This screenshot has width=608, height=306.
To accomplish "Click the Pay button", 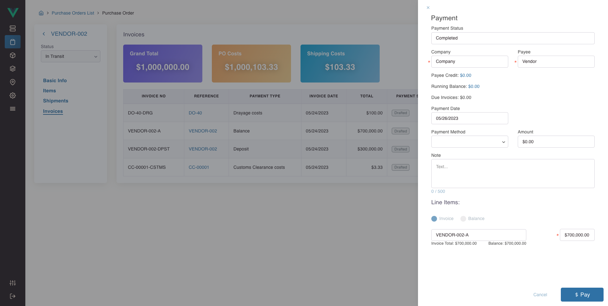I will 582,295.
